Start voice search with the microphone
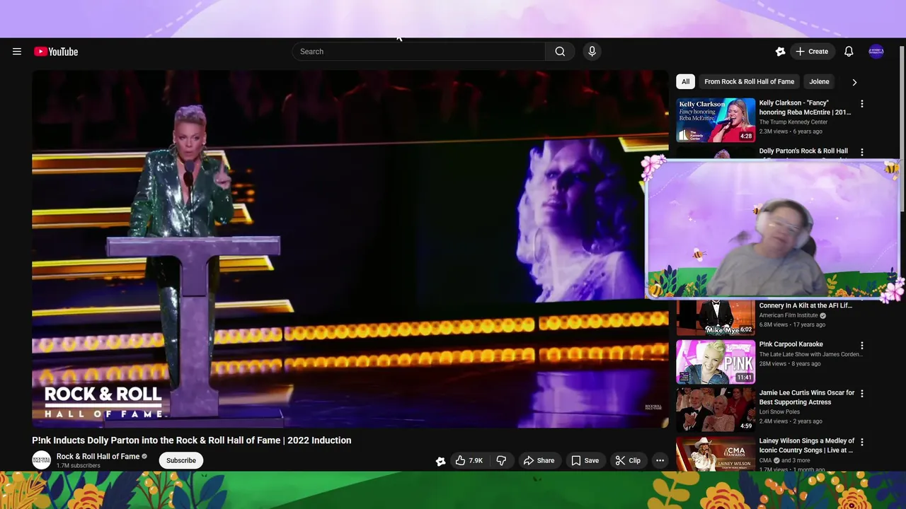 (592, 52)
